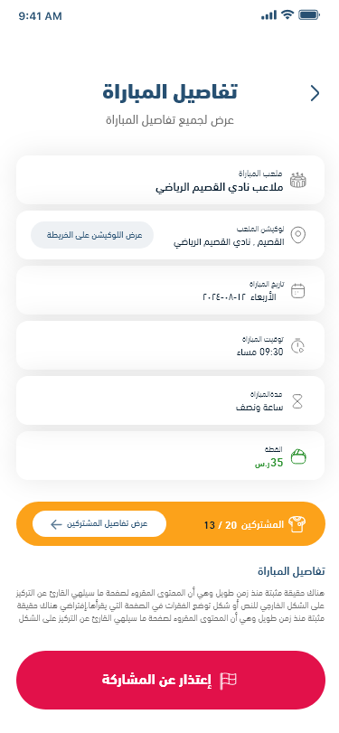Image resolution: width=339 pixels, height=733 pixels.
Task: Tap the 35 ر.س price text
Action: [x=268, y=463]
